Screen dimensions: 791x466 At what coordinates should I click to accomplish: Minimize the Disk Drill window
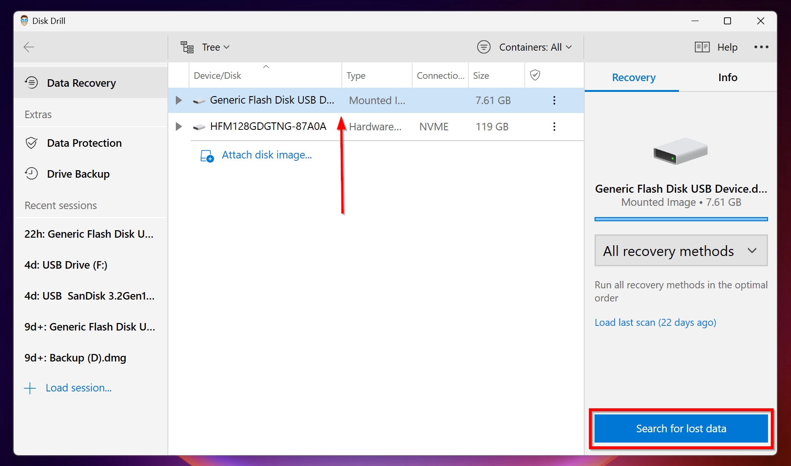tap(695, 21)
